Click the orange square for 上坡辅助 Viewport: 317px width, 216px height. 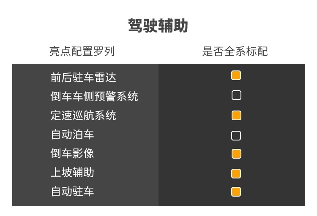pos(236,173)
